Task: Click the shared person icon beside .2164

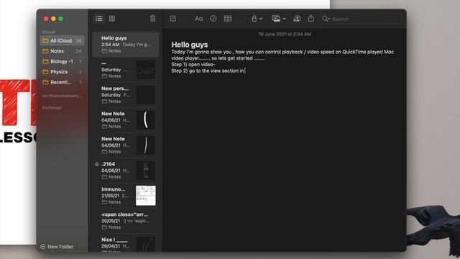Action: tap(97, 164)
